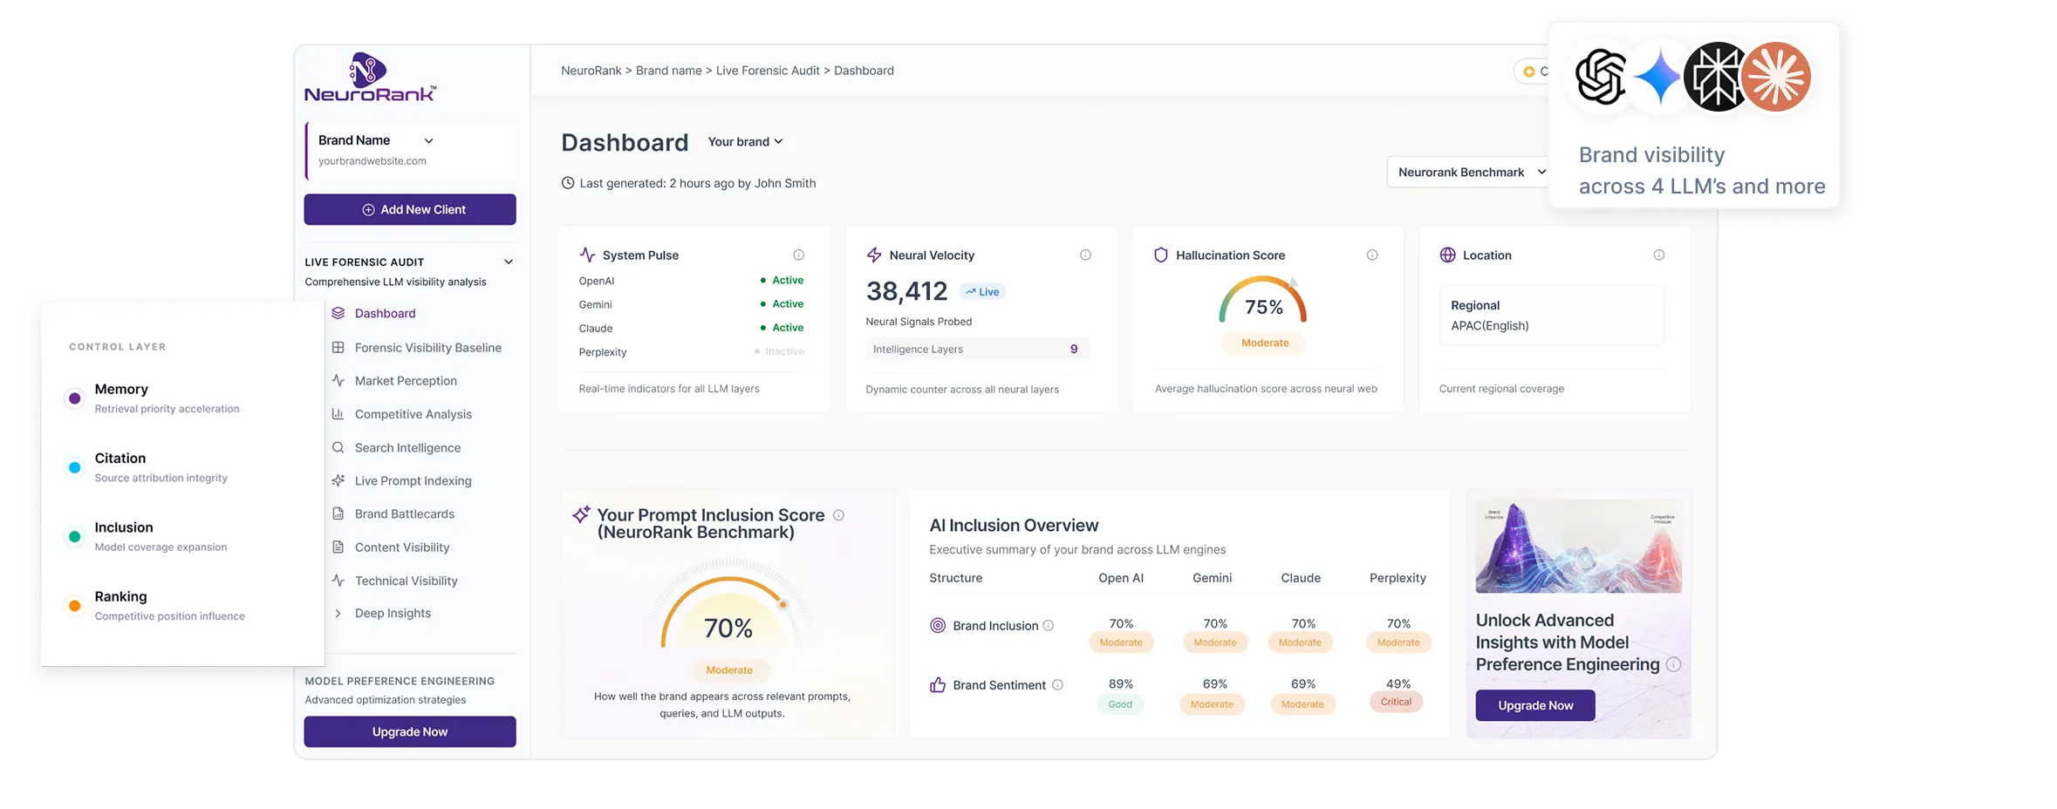
Task: Click the Location card info icon
Action: click(1658, 255)
